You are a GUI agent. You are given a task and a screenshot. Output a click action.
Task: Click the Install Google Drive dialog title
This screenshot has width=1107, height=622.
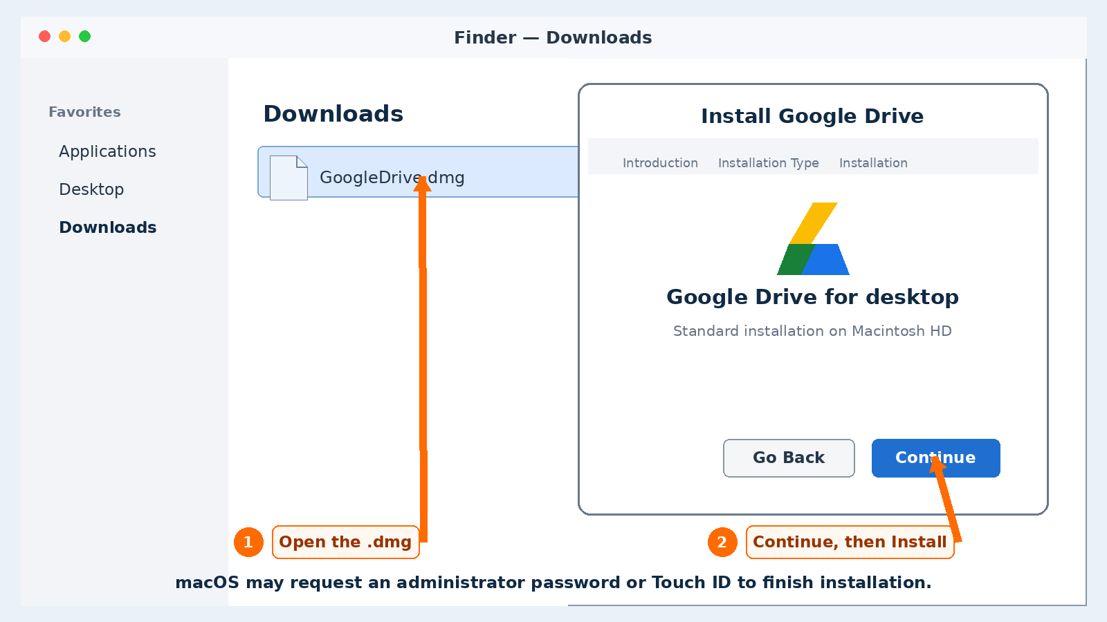pos(812,116)
